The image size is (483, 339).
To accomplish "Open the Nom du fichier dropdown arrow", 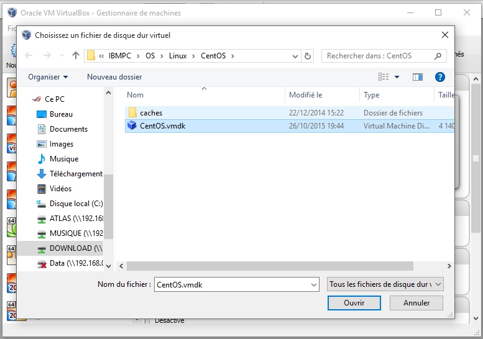I will point(314,284).
